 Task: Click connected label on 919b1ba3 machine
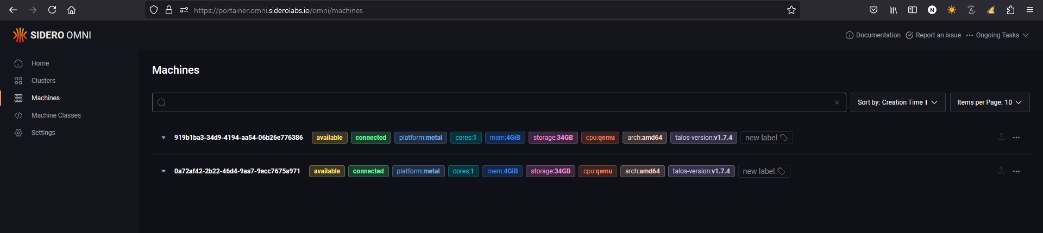371,138
